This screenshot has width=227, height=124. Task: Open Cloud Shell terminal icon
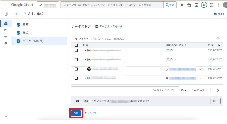[197, 5]
